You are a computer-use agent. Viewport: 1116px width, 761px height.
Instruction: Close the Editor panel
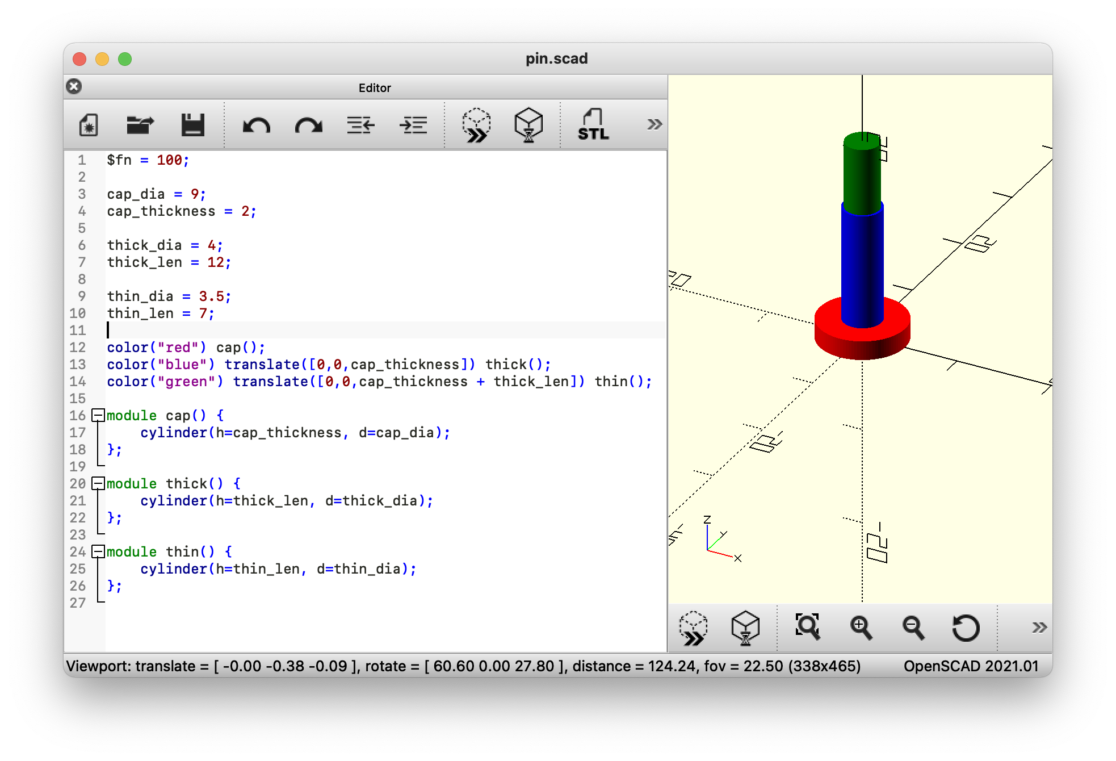(73, 86)
